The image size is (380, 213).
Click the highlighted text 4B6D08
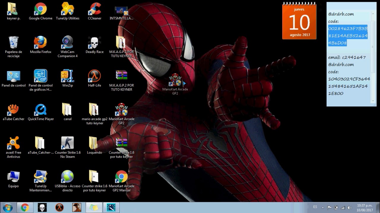pos(337,43)
